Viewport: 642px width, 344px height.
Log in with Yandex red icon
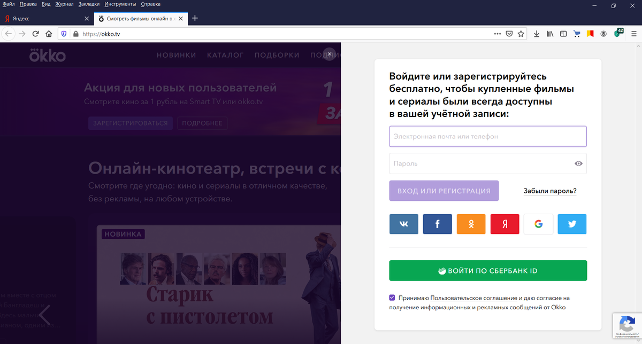click(x=505, y=224)
